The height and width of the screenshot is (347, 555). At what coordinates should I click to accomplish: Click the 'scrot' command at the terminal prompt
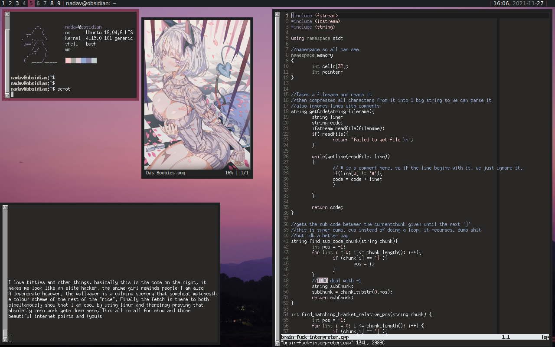pos(64,89)
